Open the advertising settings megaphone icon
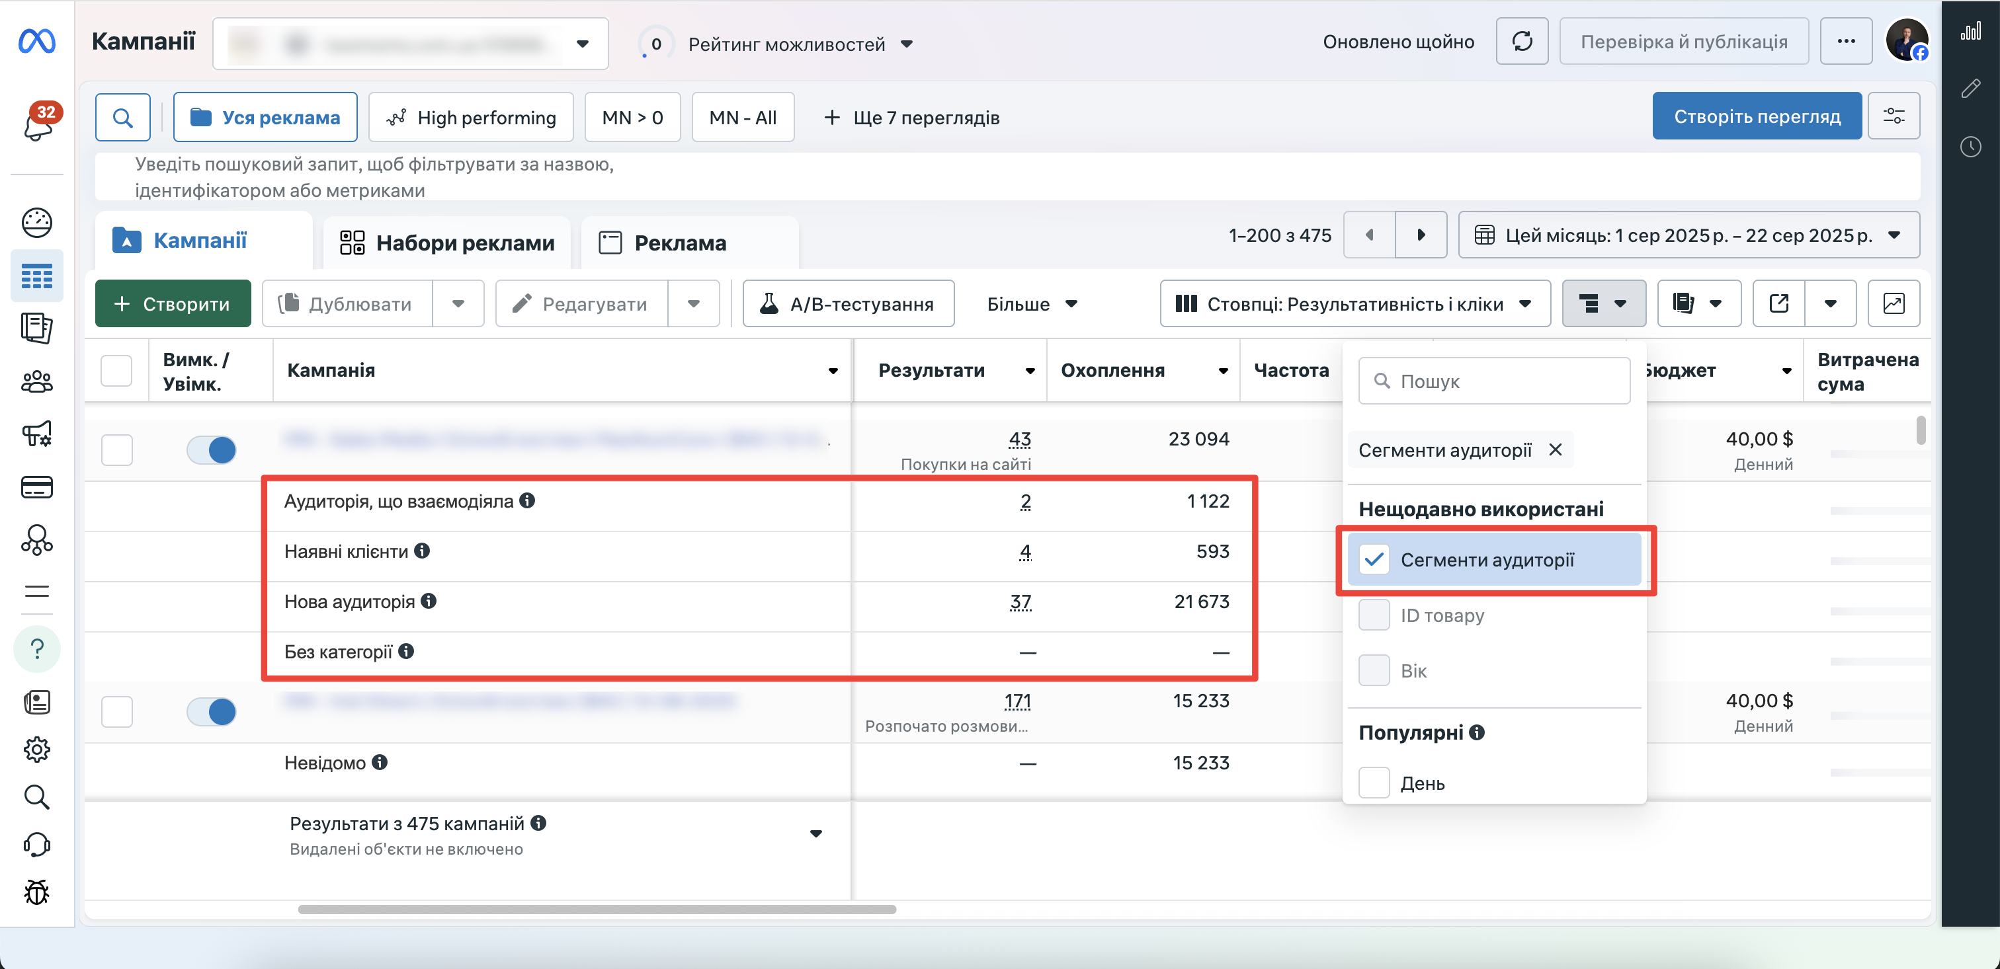The height and width of the screenshot is (969, 2000). pyautogui.click(x=36, y=434)
